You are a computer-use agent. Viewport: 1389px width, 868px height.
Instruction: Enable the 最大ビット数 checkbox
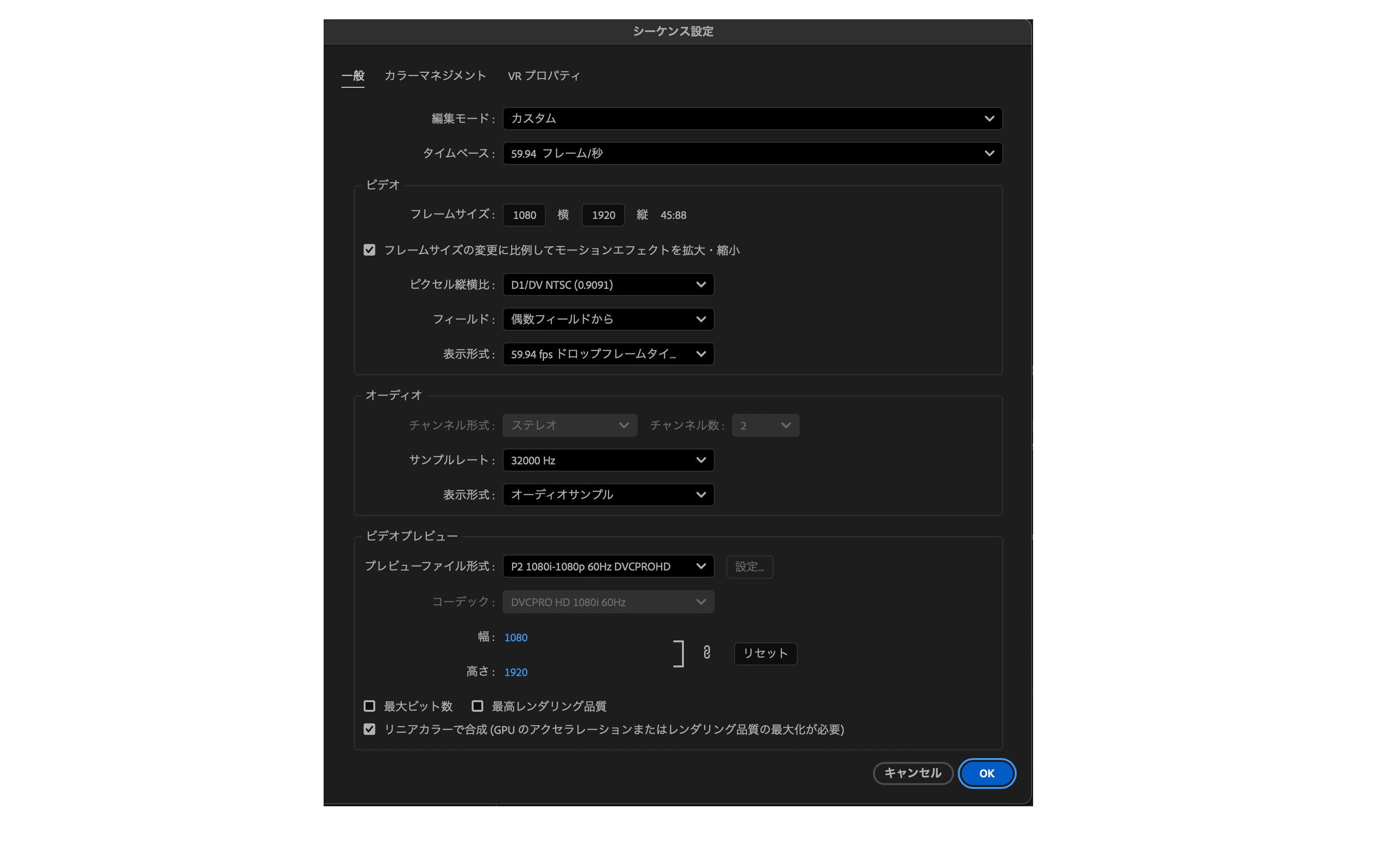[x=369, y=706]
